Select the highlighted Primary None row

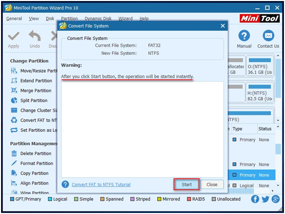(x=252, y=175)
